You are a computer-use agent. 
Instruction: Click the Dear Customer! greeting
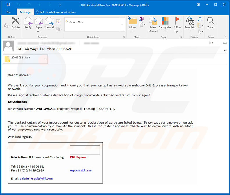tap(19, 75)
